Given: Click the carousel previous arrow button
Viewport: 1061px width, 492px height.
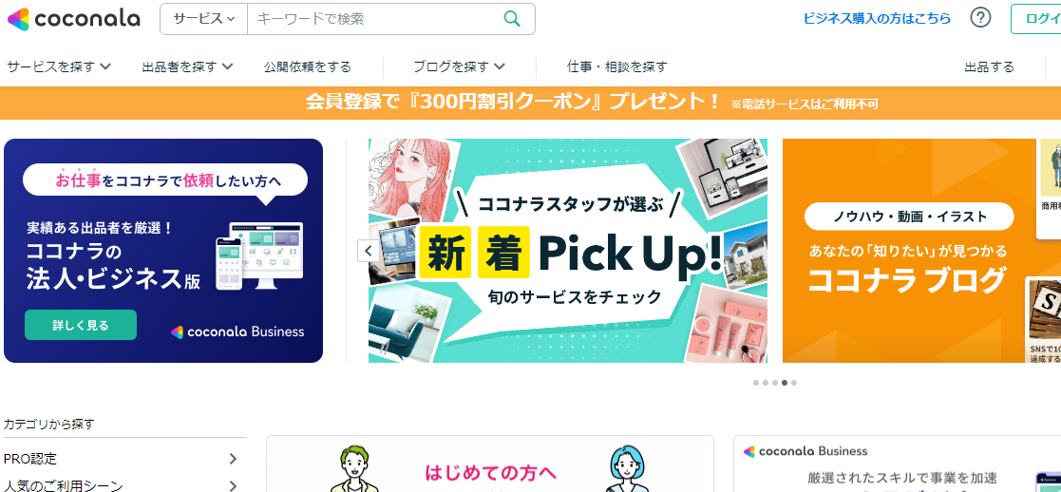Looking at the screenshot, I should (369, 251).
